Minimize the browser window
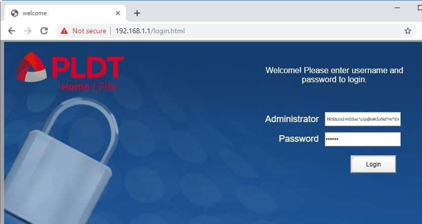The image size is (422, 224). click(x=397, y=8)
